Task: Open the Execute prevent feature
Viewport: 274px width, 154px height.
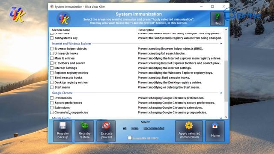Action: (106, 131)
